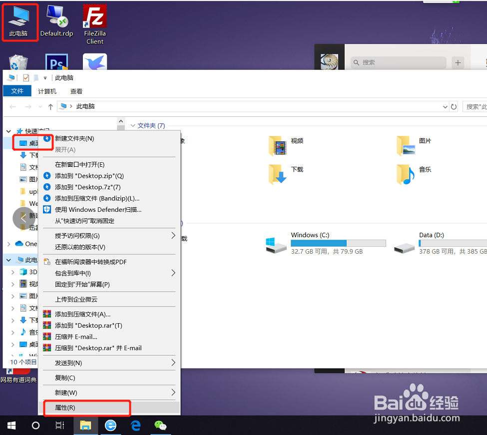The height and width of the screenshot is (435, 487).
Task: Click the 音乐 folder icon
Action: 405,174
